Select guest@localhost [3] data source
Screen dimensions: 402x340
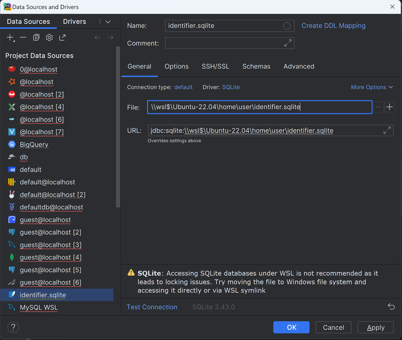(57, 245)
